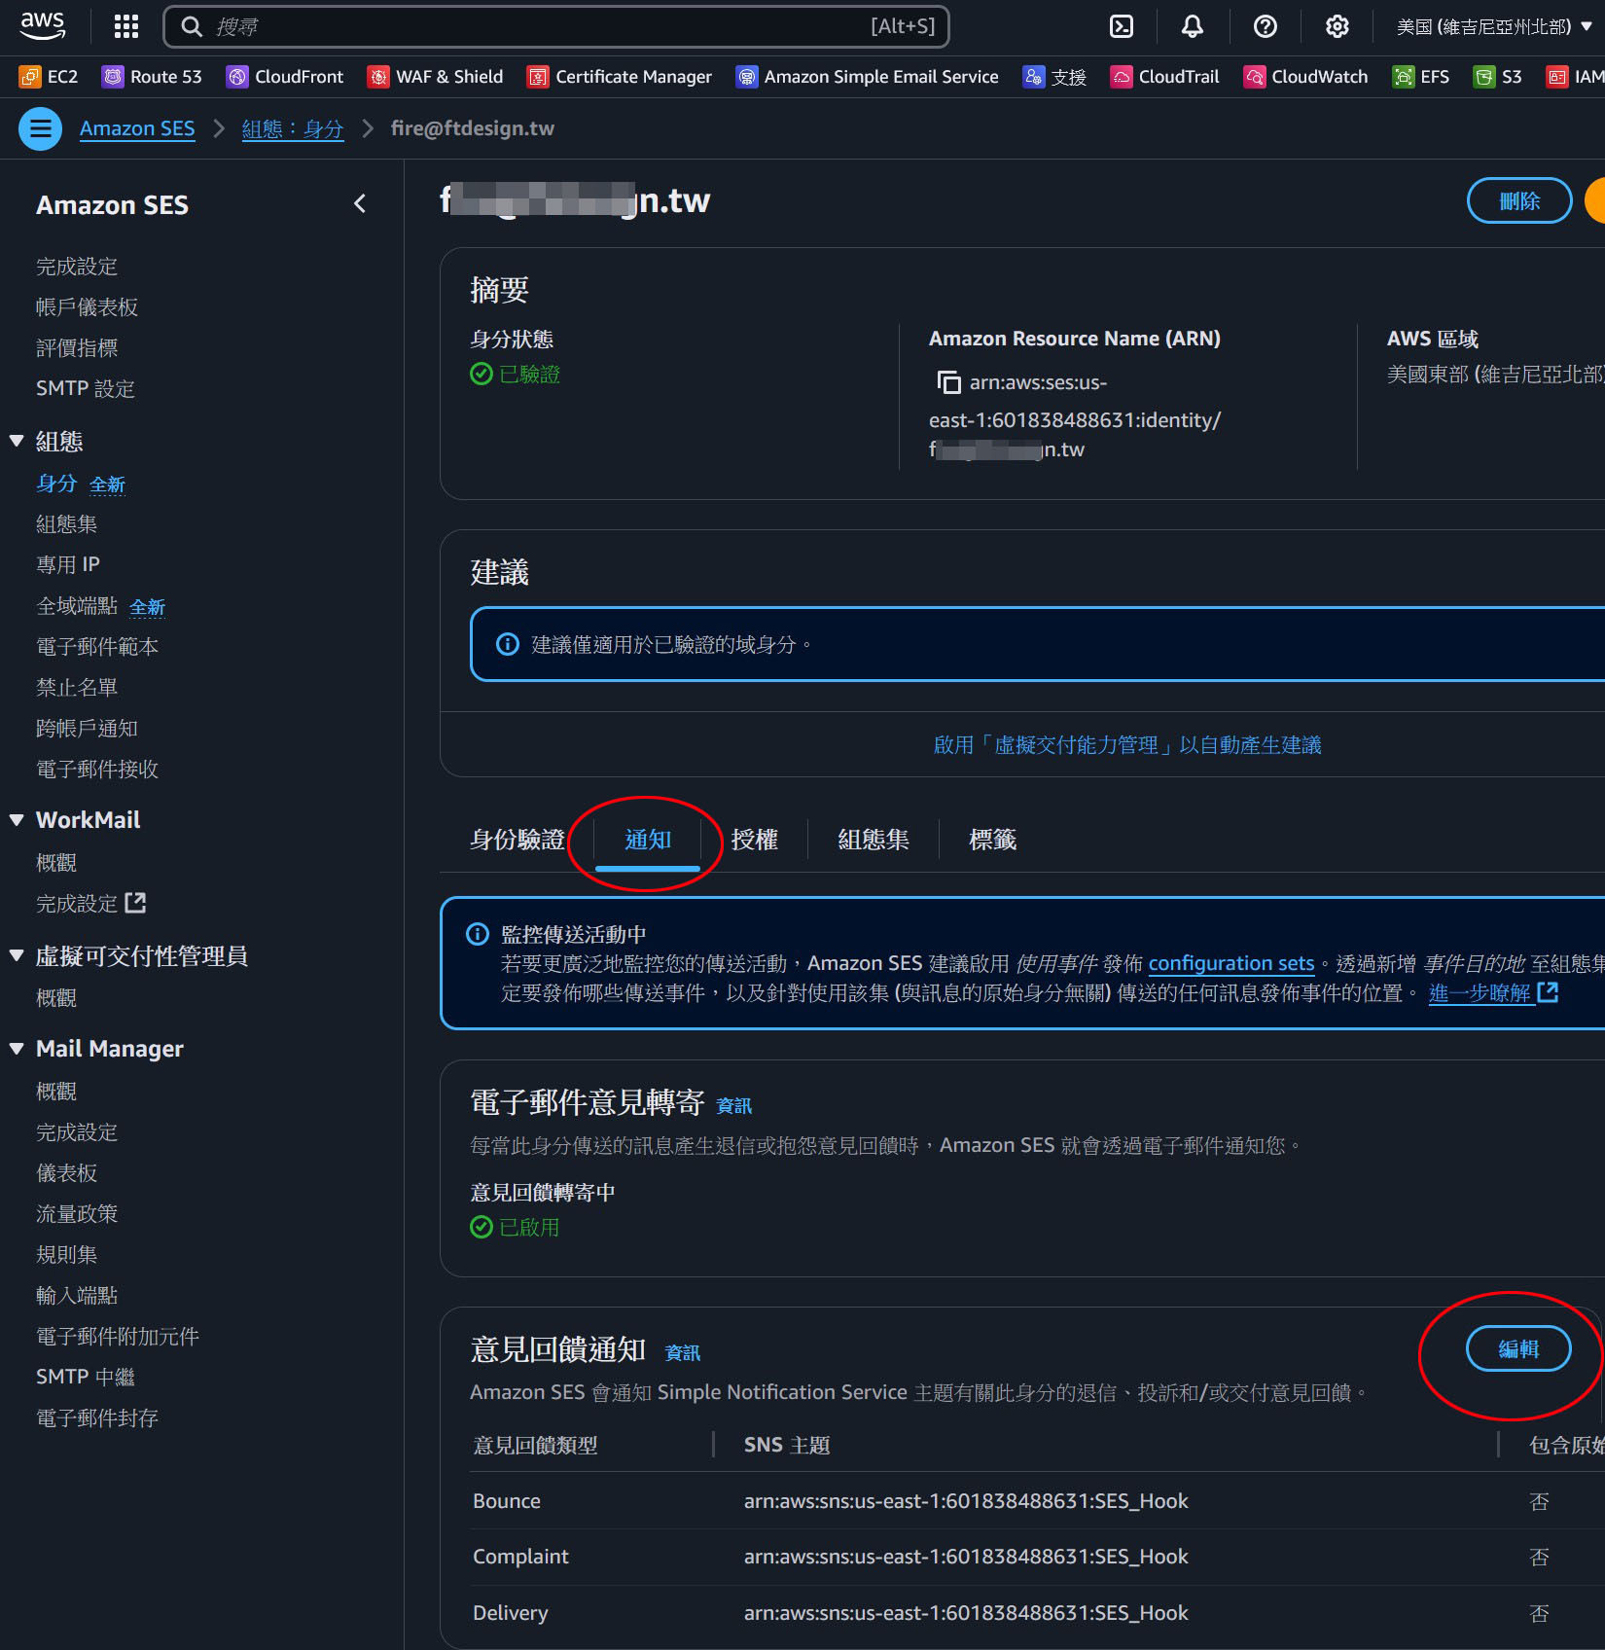The image size is (1605, 1650).
Task: Select 電子郵件接收 in sidebar
Action: click(97, 770)
